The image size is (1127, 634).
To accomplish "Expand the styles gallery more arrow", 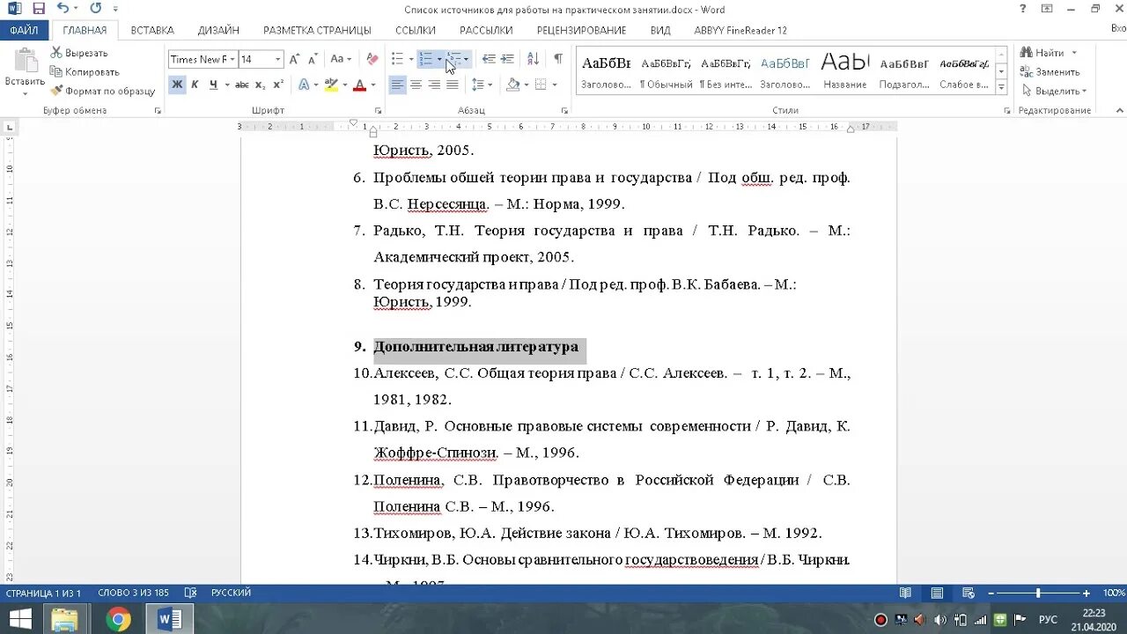I will click(1001, 87).
